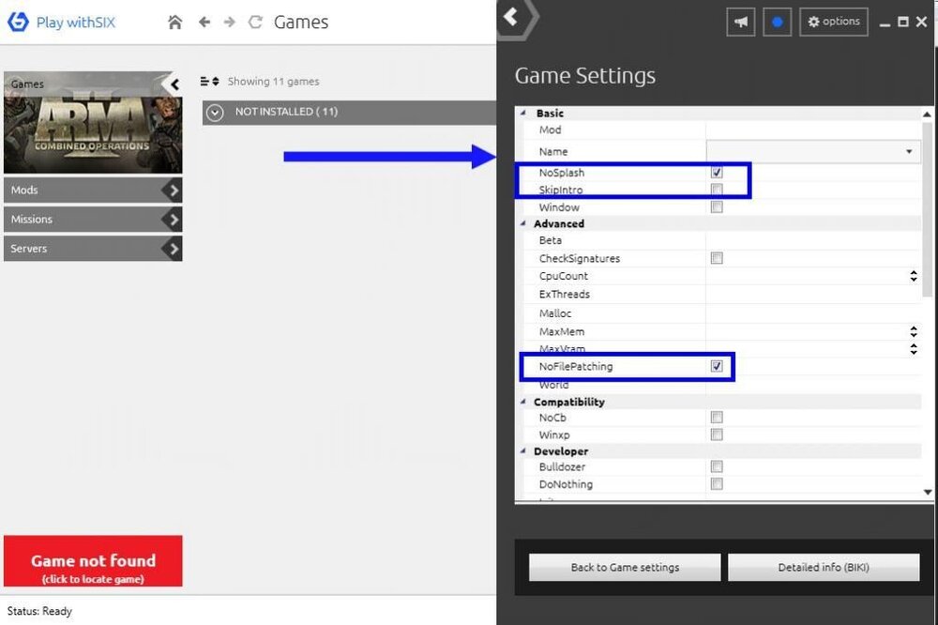This screenshot has width=938, height=625.
Task: Click the Showing 11 games text
Action: coord(273,82)
